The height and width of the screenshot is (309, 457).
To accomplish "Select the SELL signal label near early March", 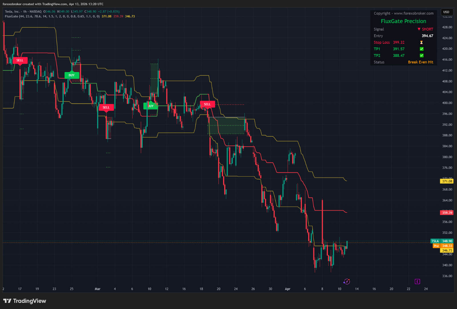I will (106, 107).
